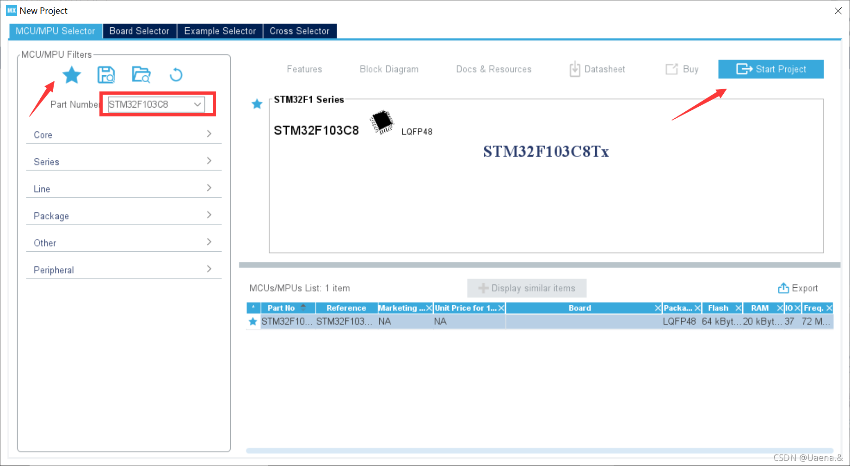Reset all filters with the refresh icon
Viewport: 850px width, 466px height.
176,75
